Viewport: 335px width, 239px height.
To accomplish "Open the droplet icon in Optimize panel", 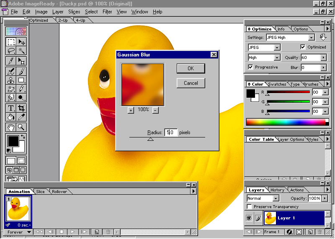I will tap(323, 37).
